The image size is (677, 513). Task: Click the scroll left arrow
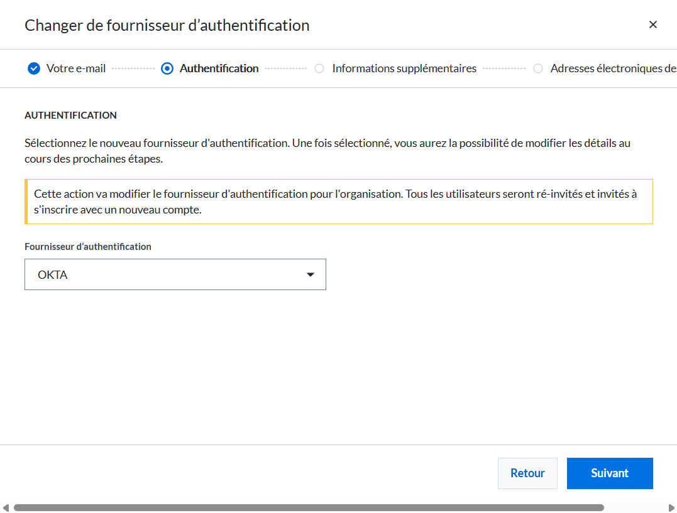[x=6, y=508]
